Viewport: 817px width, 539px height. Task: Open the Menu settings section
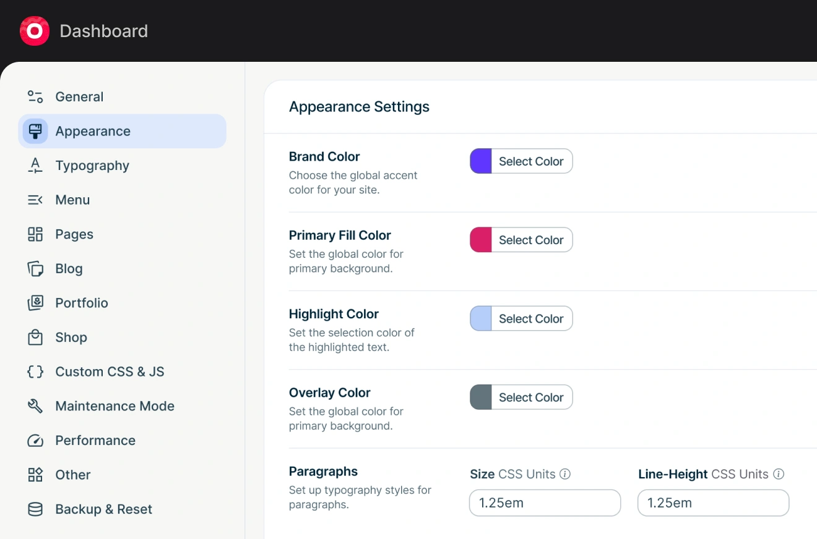click(x=72, y=200)
